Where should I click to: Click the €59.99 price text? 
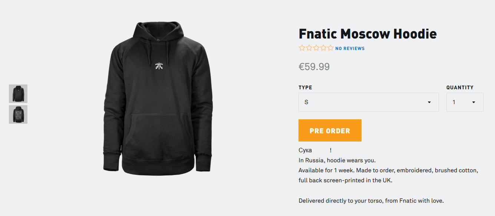pos(314,67)
